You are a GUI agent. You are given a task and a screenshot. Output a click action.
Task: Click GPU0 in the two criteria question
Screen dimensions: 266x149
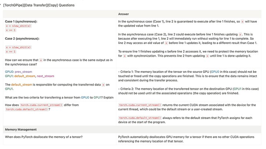tap(85, 97)
